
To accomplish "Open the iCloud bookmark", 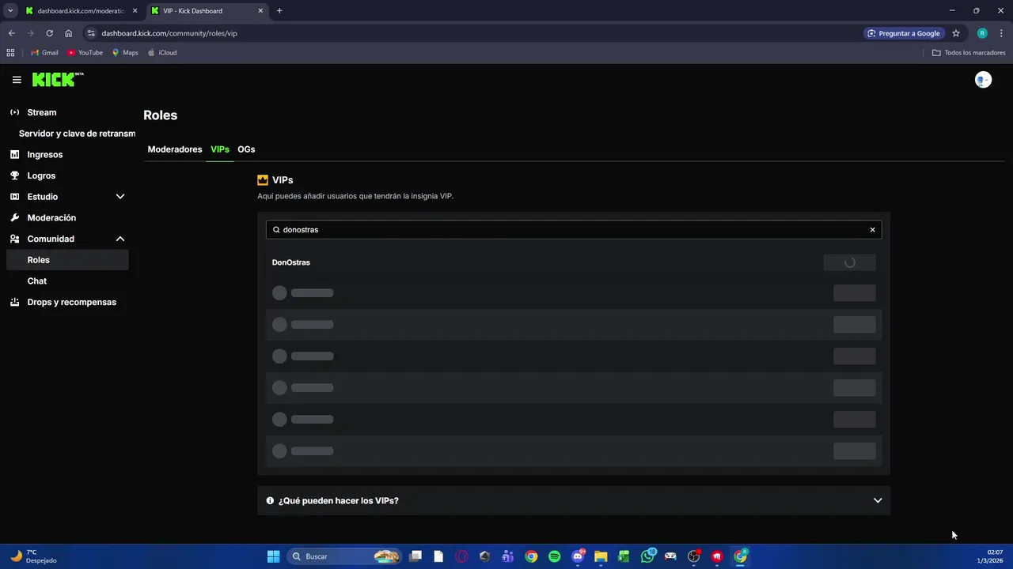I will click(162, 53).
